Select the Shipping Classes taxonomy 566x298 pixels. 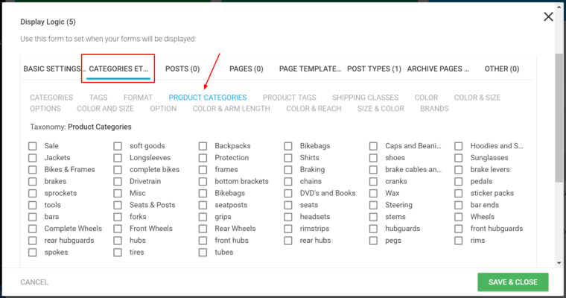[365, 98]
